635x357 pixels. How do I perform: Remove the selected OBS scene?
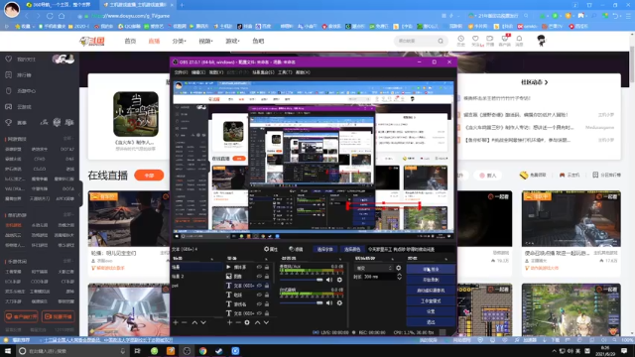(184, 322)
